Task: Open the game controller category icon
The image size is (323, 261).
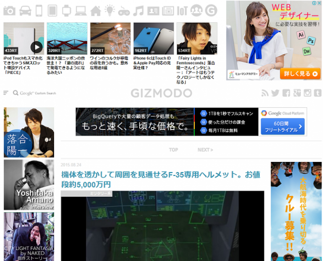Action: [124, 11]
